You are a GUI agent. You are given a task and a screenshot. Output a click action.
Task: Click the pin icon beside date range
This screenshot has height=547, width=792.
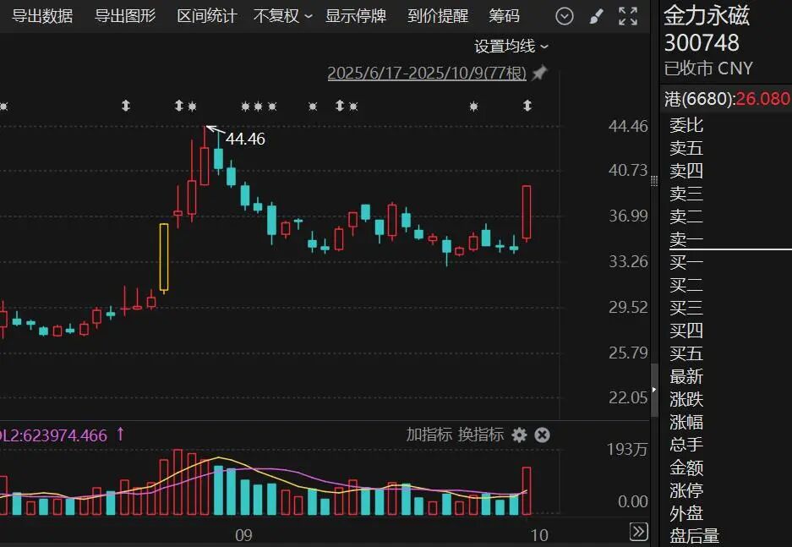(539, 74)
